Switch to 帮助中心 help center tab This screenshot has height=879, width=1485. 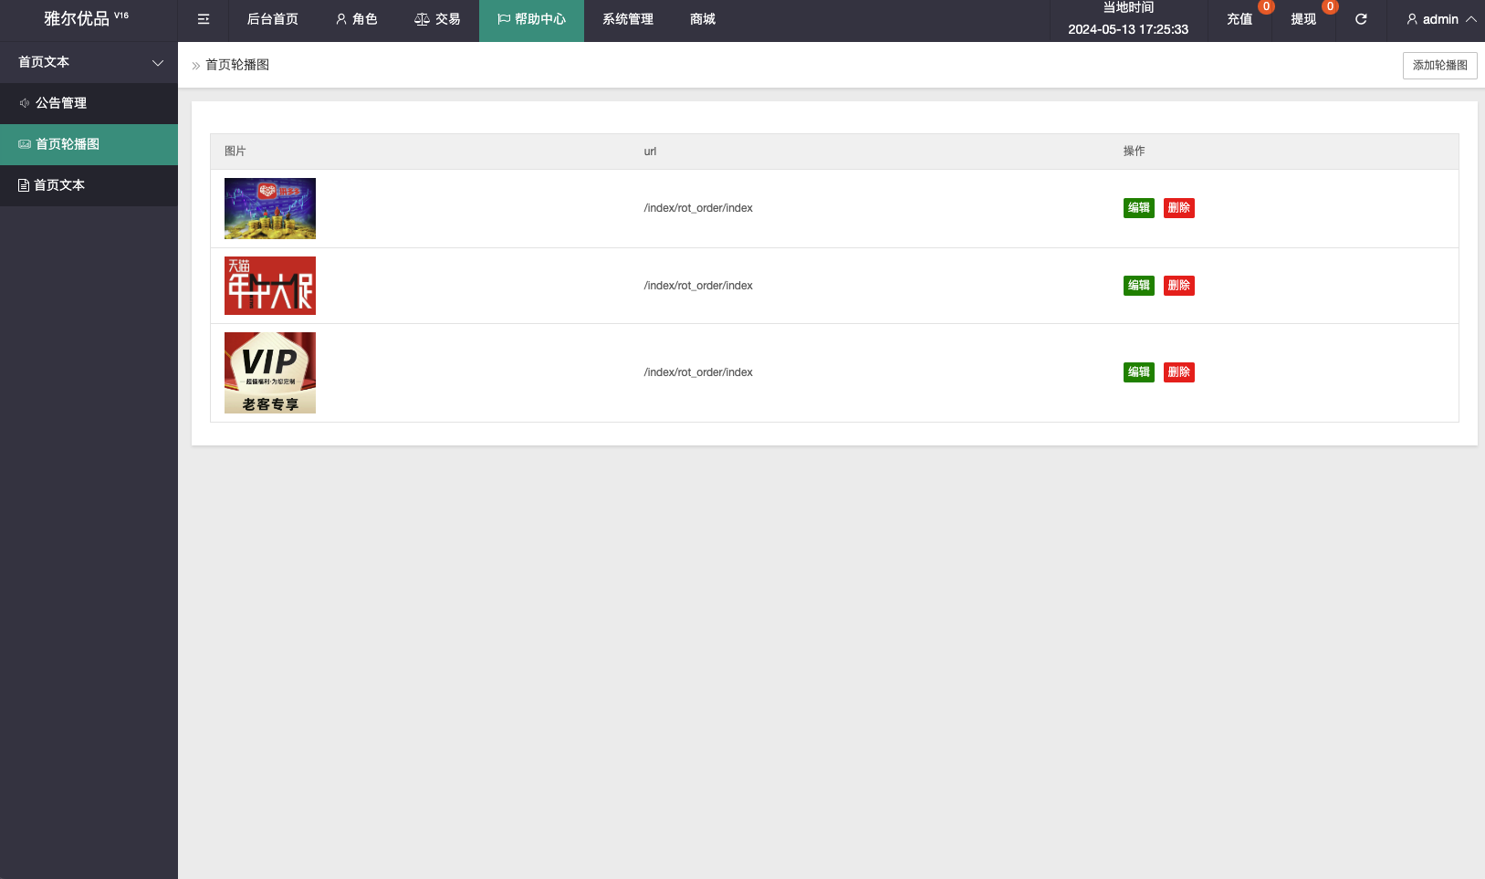531,20
